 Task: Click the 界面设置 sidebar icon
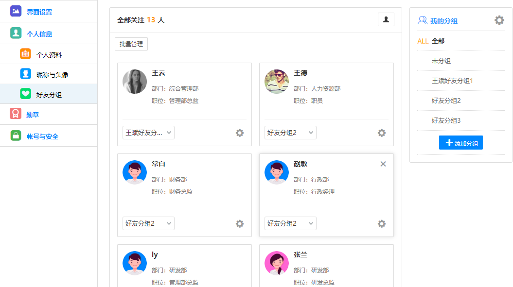pos(16,11)
